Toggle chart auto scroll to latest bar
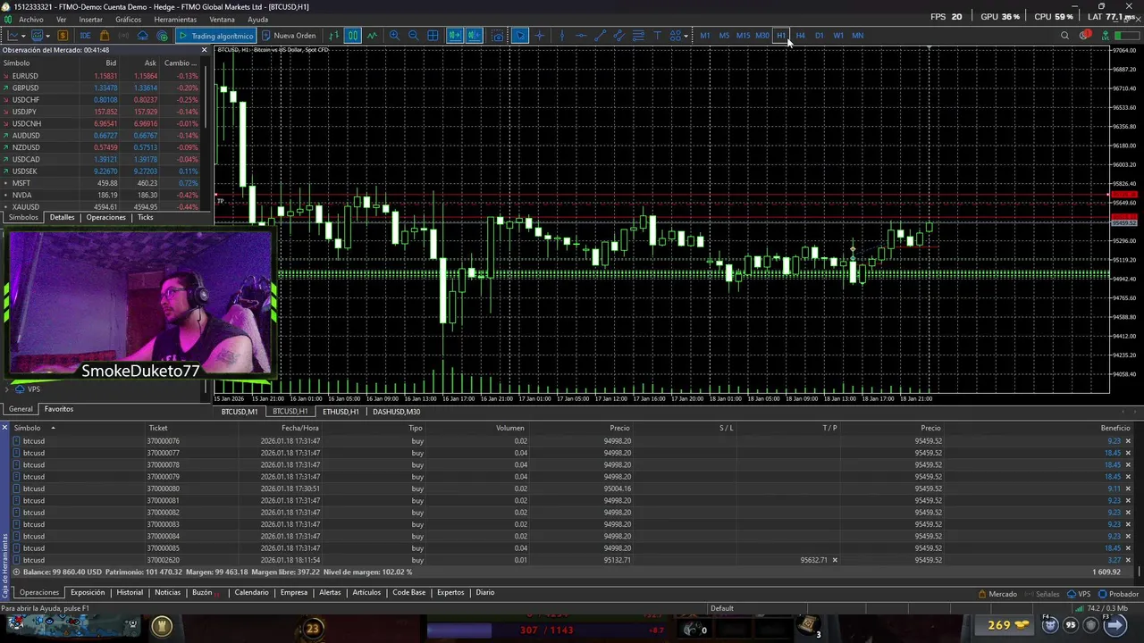 coord(455,36)
